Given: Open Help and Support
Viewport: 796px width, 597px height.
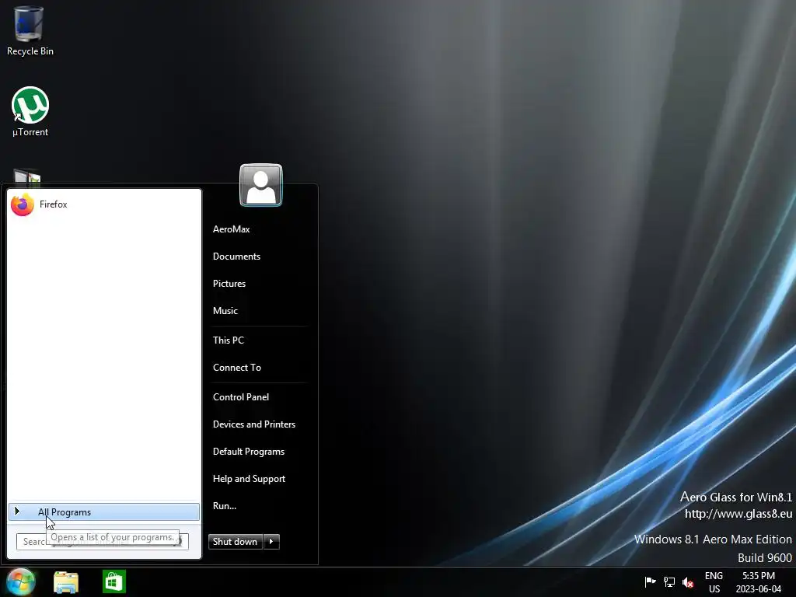Looking at the screenshot, I should click(x=250, y=479).
